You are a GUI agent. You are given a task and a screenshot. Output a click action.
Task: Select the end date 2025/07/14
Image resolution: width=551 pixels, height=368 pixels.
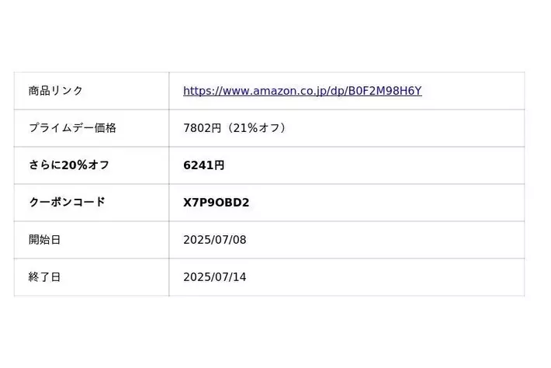point(214,277)
